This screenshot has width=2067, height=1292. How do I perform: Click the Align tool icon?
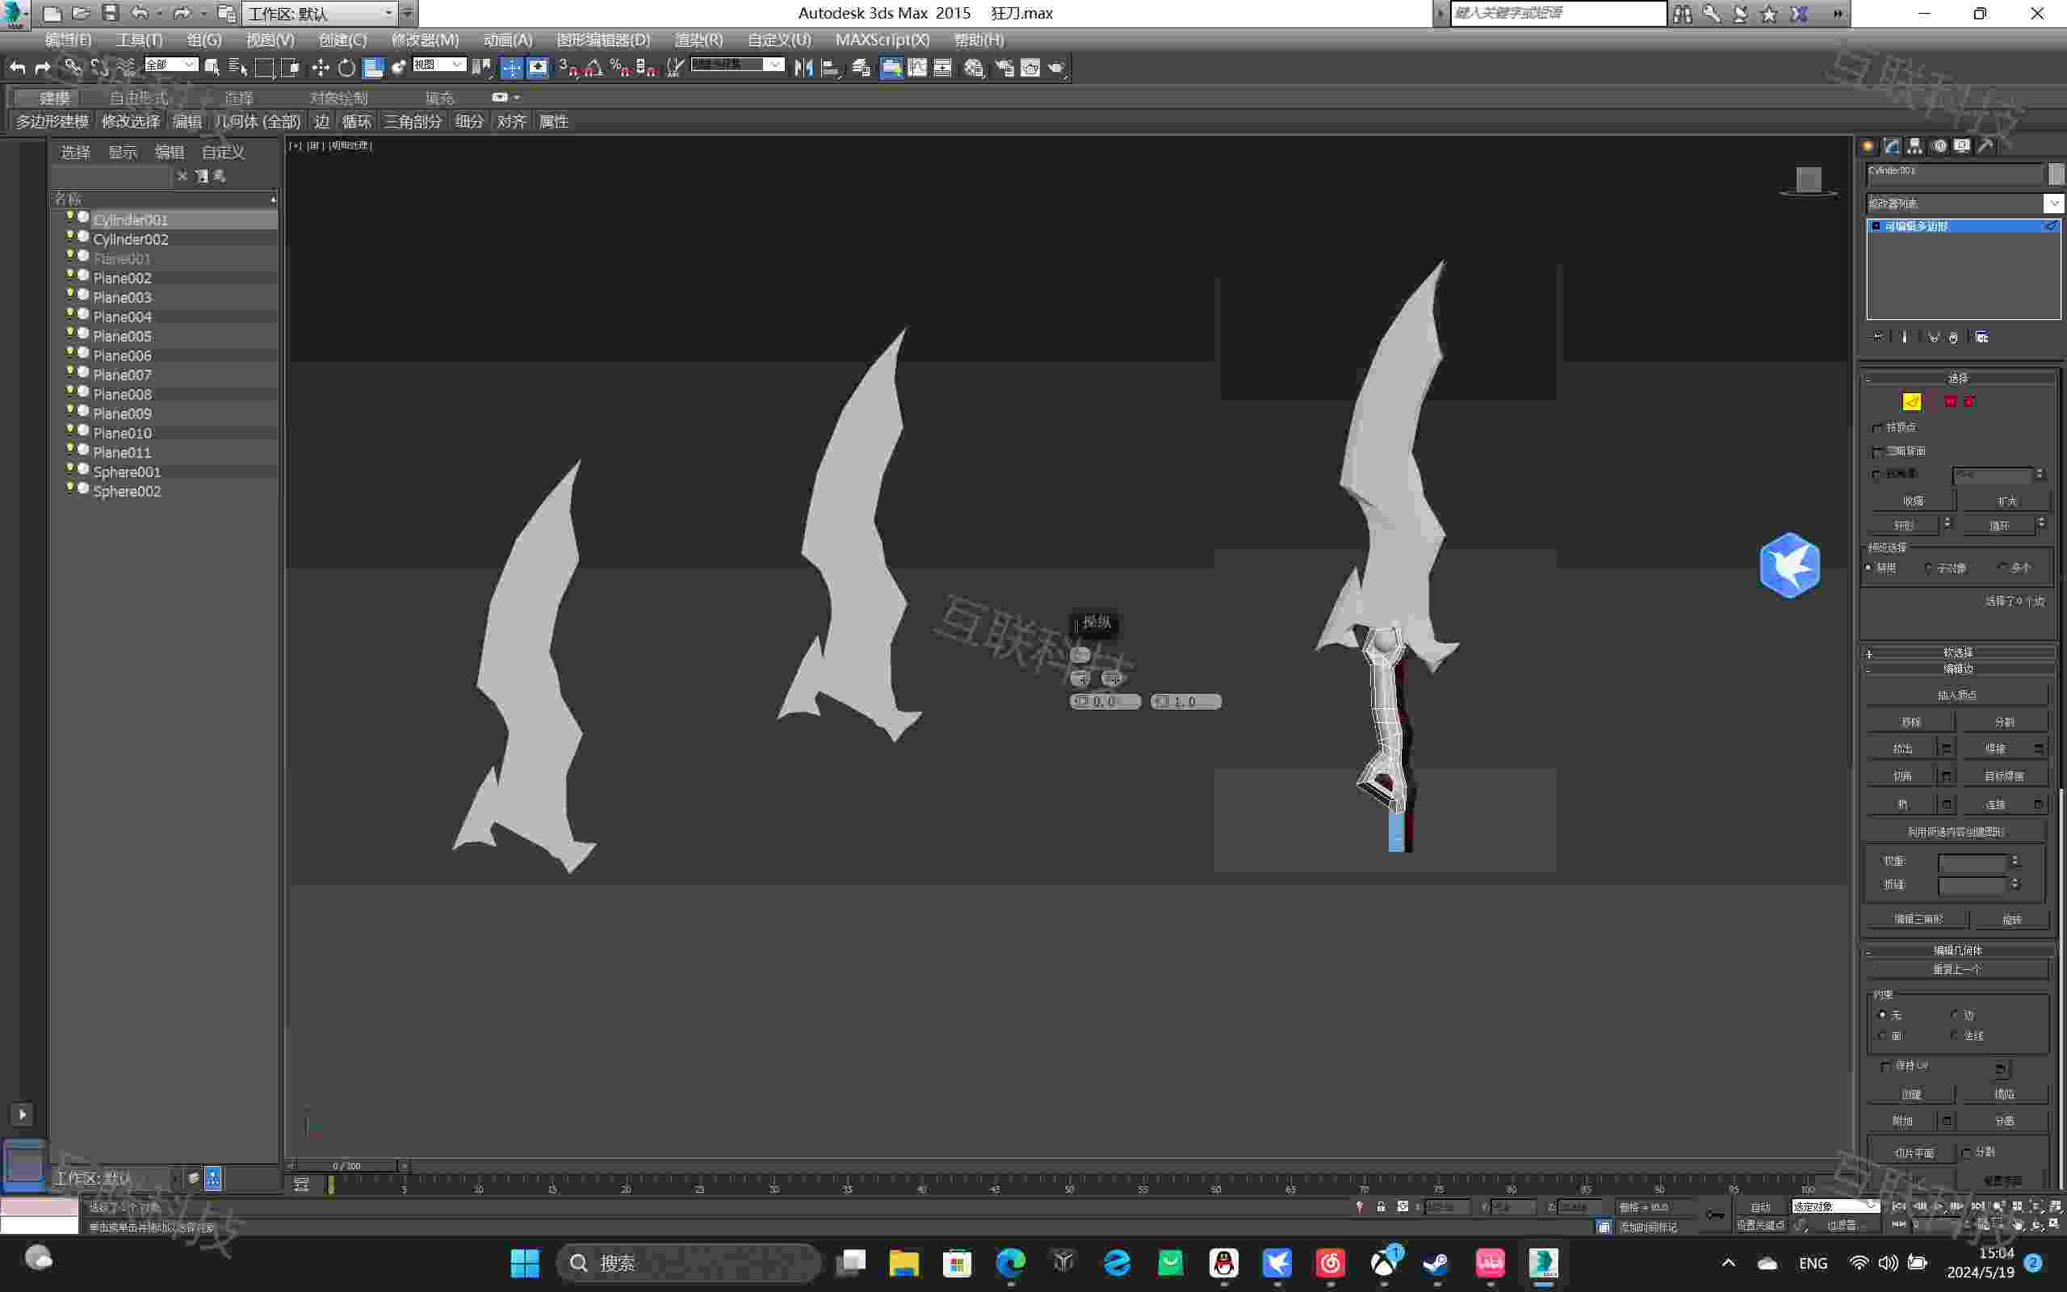click(829, 68)
